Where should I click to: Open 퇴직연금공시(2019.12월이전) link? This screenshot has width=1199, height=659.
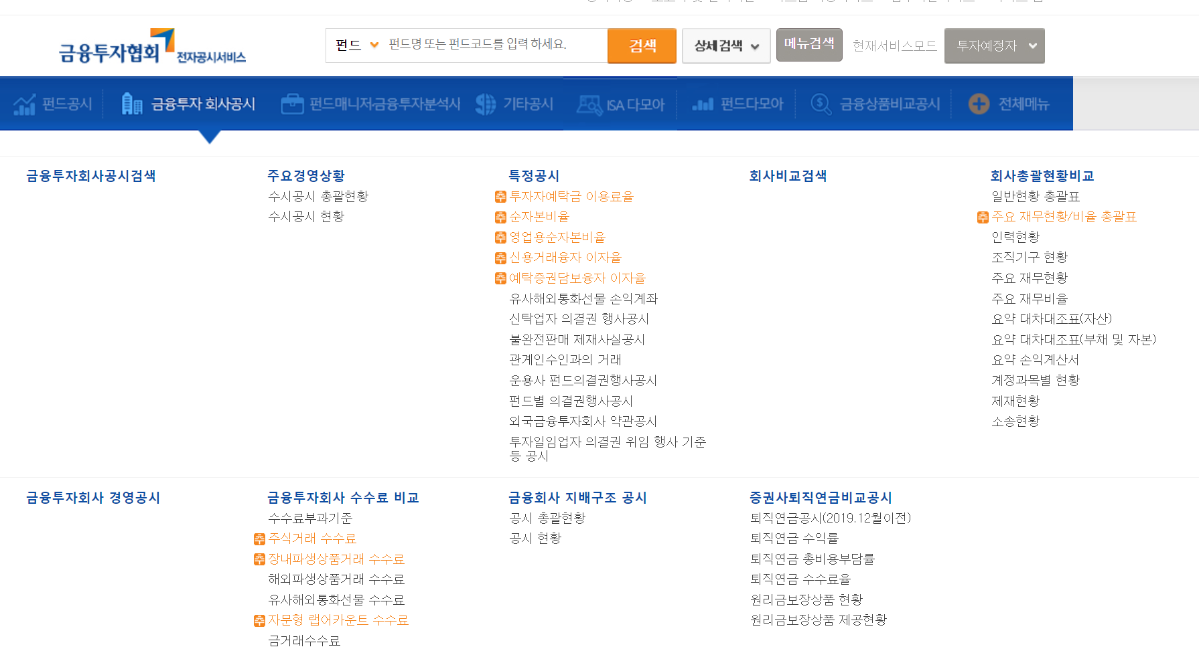(831, 518)
